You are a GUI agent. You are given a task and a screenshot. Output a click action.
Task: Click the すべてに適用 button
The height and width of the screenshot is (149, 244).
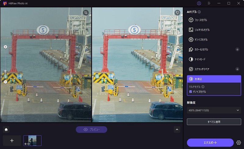coord(214,122)
